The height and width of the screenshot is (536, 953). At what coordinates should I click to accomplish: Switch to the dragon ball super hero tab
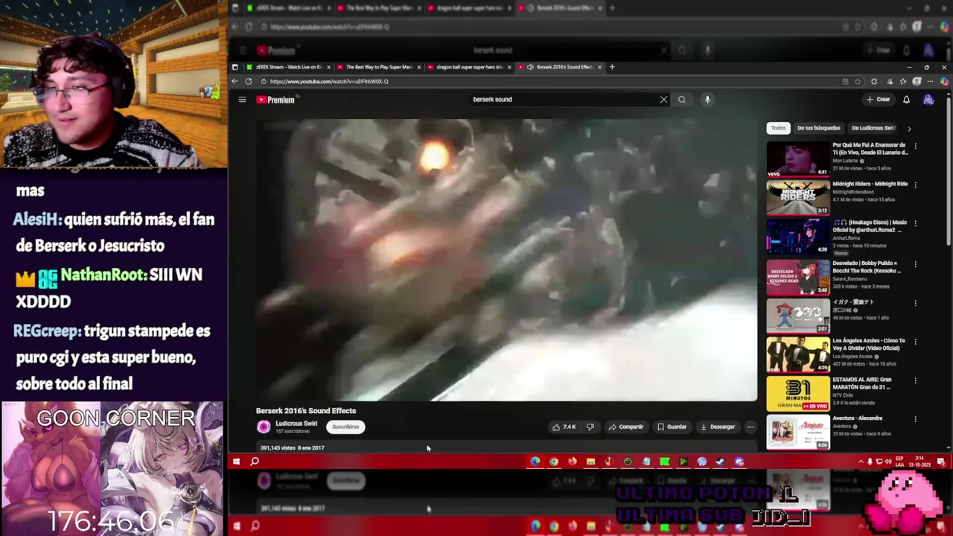pyautogui.click(x=468, y=67)
